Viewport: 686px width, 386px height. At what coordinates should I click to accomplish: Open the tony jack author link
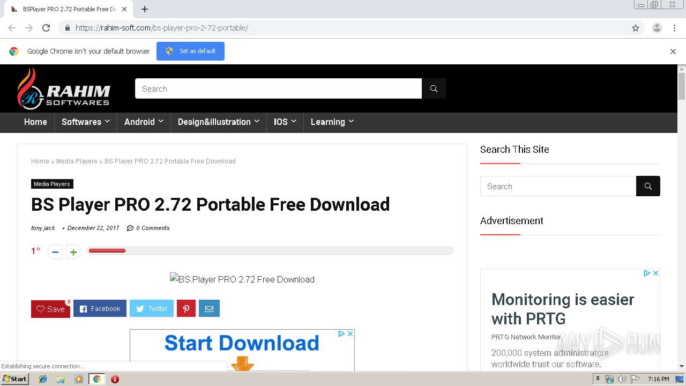[43, 228]
